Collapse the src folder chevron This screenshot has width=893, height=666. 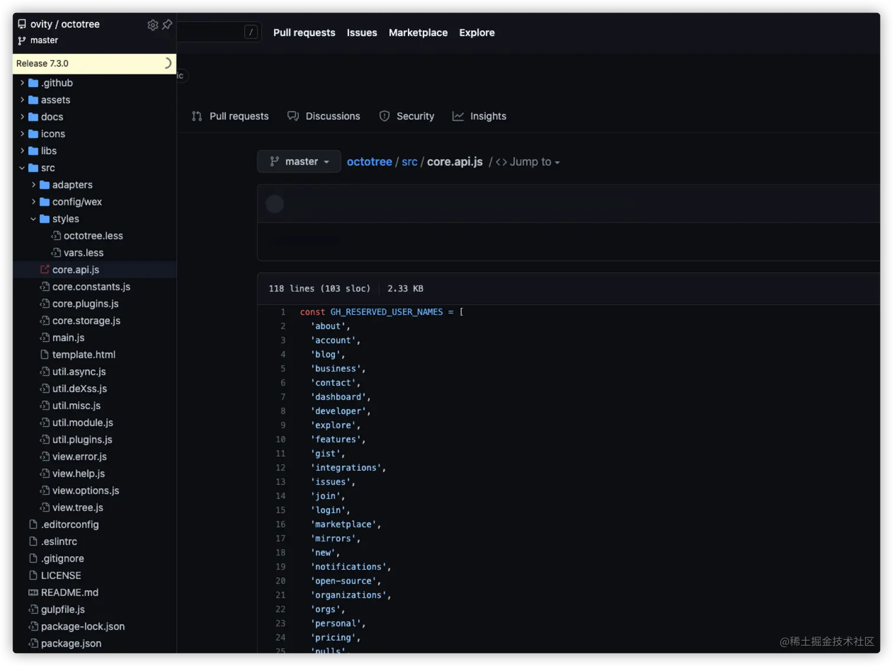[x=22, y=168]
